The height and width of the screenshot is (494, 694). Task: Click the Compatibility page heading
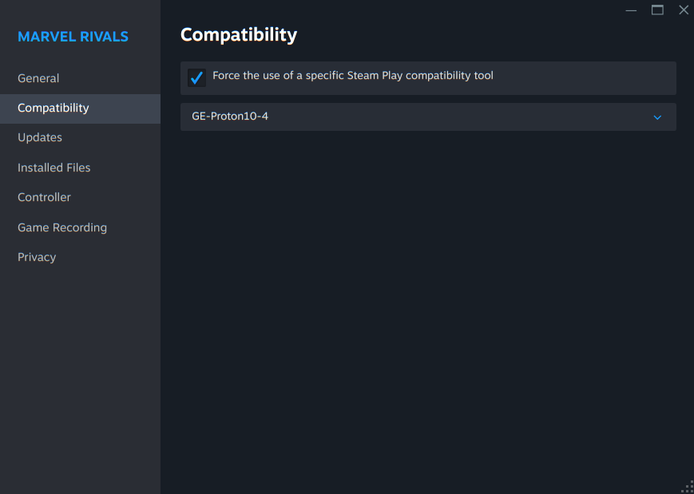click(239, 35)
